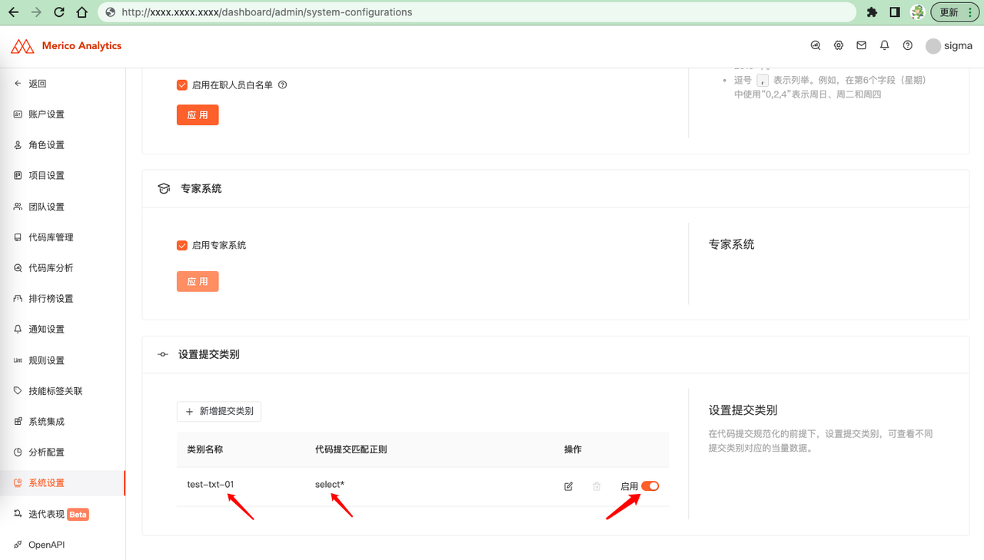Click the select* regex cell
Screen dimensions: 984x560
click(x=330, y=485)
